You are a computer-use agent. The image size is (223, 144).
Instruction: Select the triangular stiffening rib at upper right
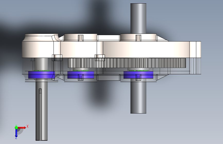coord(162,38)
